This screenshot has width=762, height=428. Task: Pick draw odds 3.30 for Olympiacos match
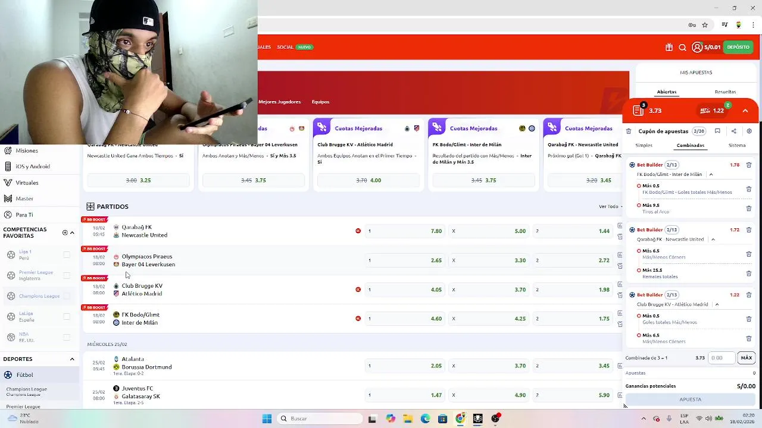(x=488, y=260)
